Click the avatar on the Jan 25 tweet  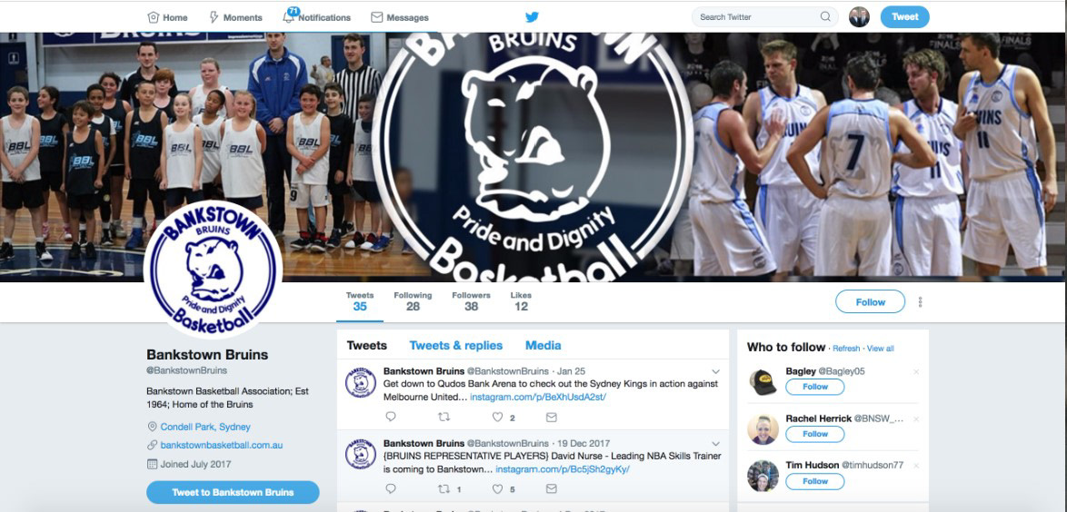click(361, 382)
